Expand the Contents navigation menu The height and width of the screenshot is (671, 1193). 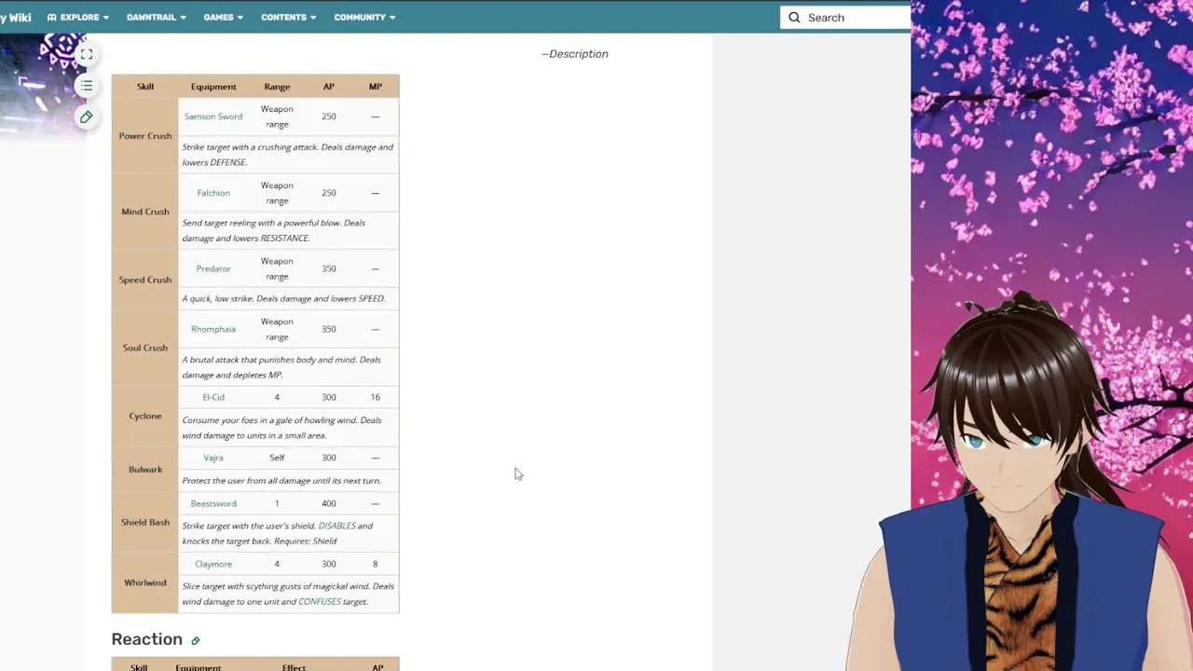288,18
